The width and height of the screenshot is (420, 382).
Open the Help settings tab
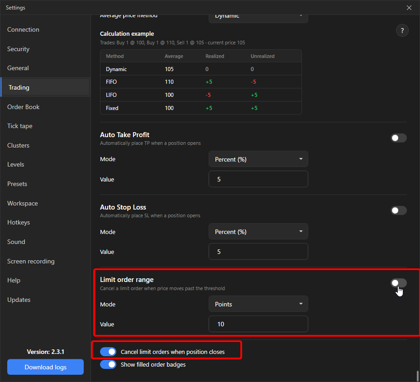pos(46,280)
